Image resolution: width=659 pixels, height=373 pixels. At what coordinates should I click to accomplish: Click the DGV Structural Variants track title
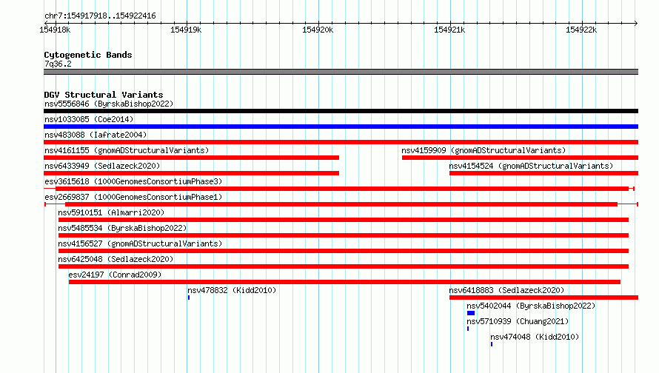tap(104, 95)
